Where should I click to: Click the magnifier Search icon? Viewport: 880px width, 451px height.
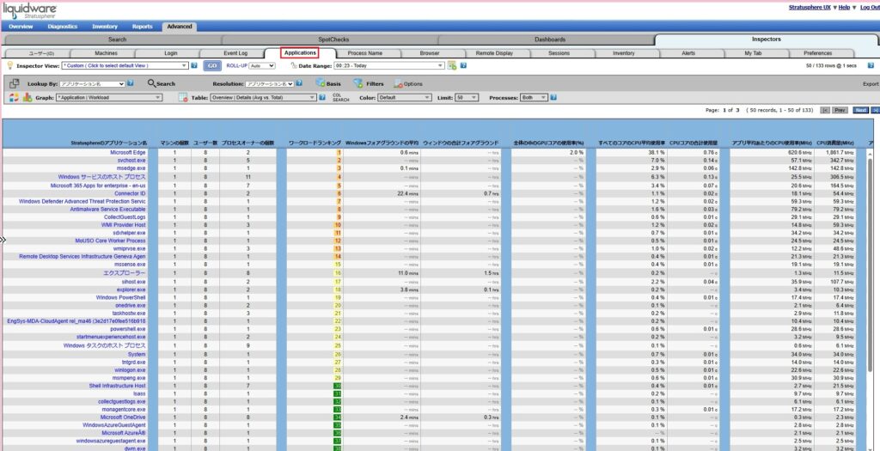151,83
